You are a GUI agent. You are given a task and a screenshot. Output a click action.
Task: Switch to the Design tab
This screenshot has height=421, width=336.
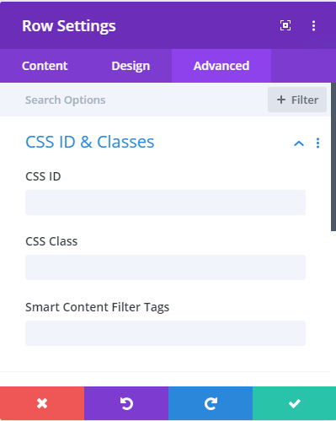[131, 66]
